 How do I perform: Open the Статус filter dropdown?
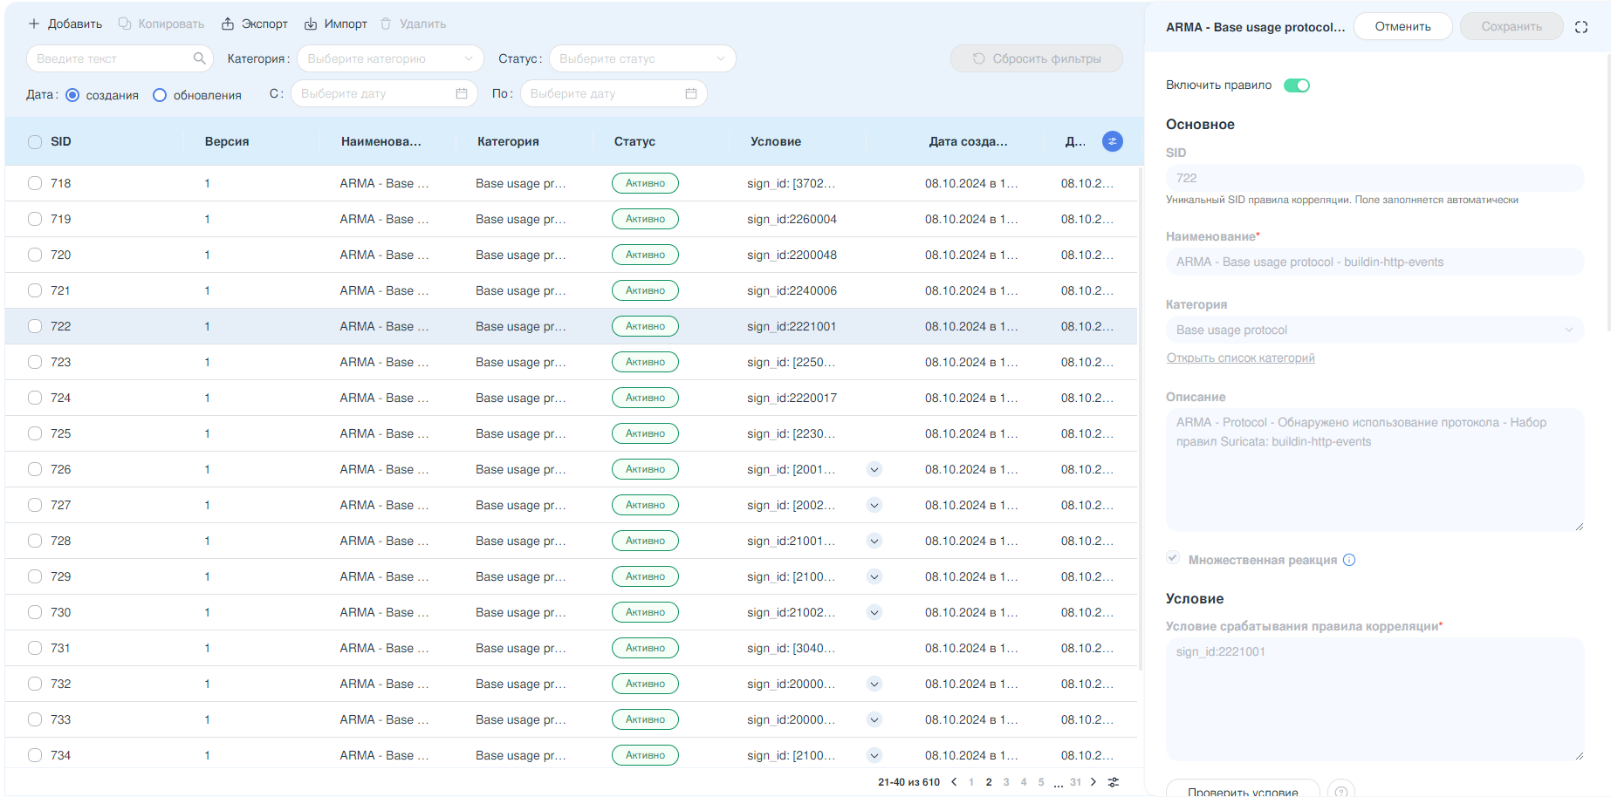pyautogui.click(x=641, y=58)
